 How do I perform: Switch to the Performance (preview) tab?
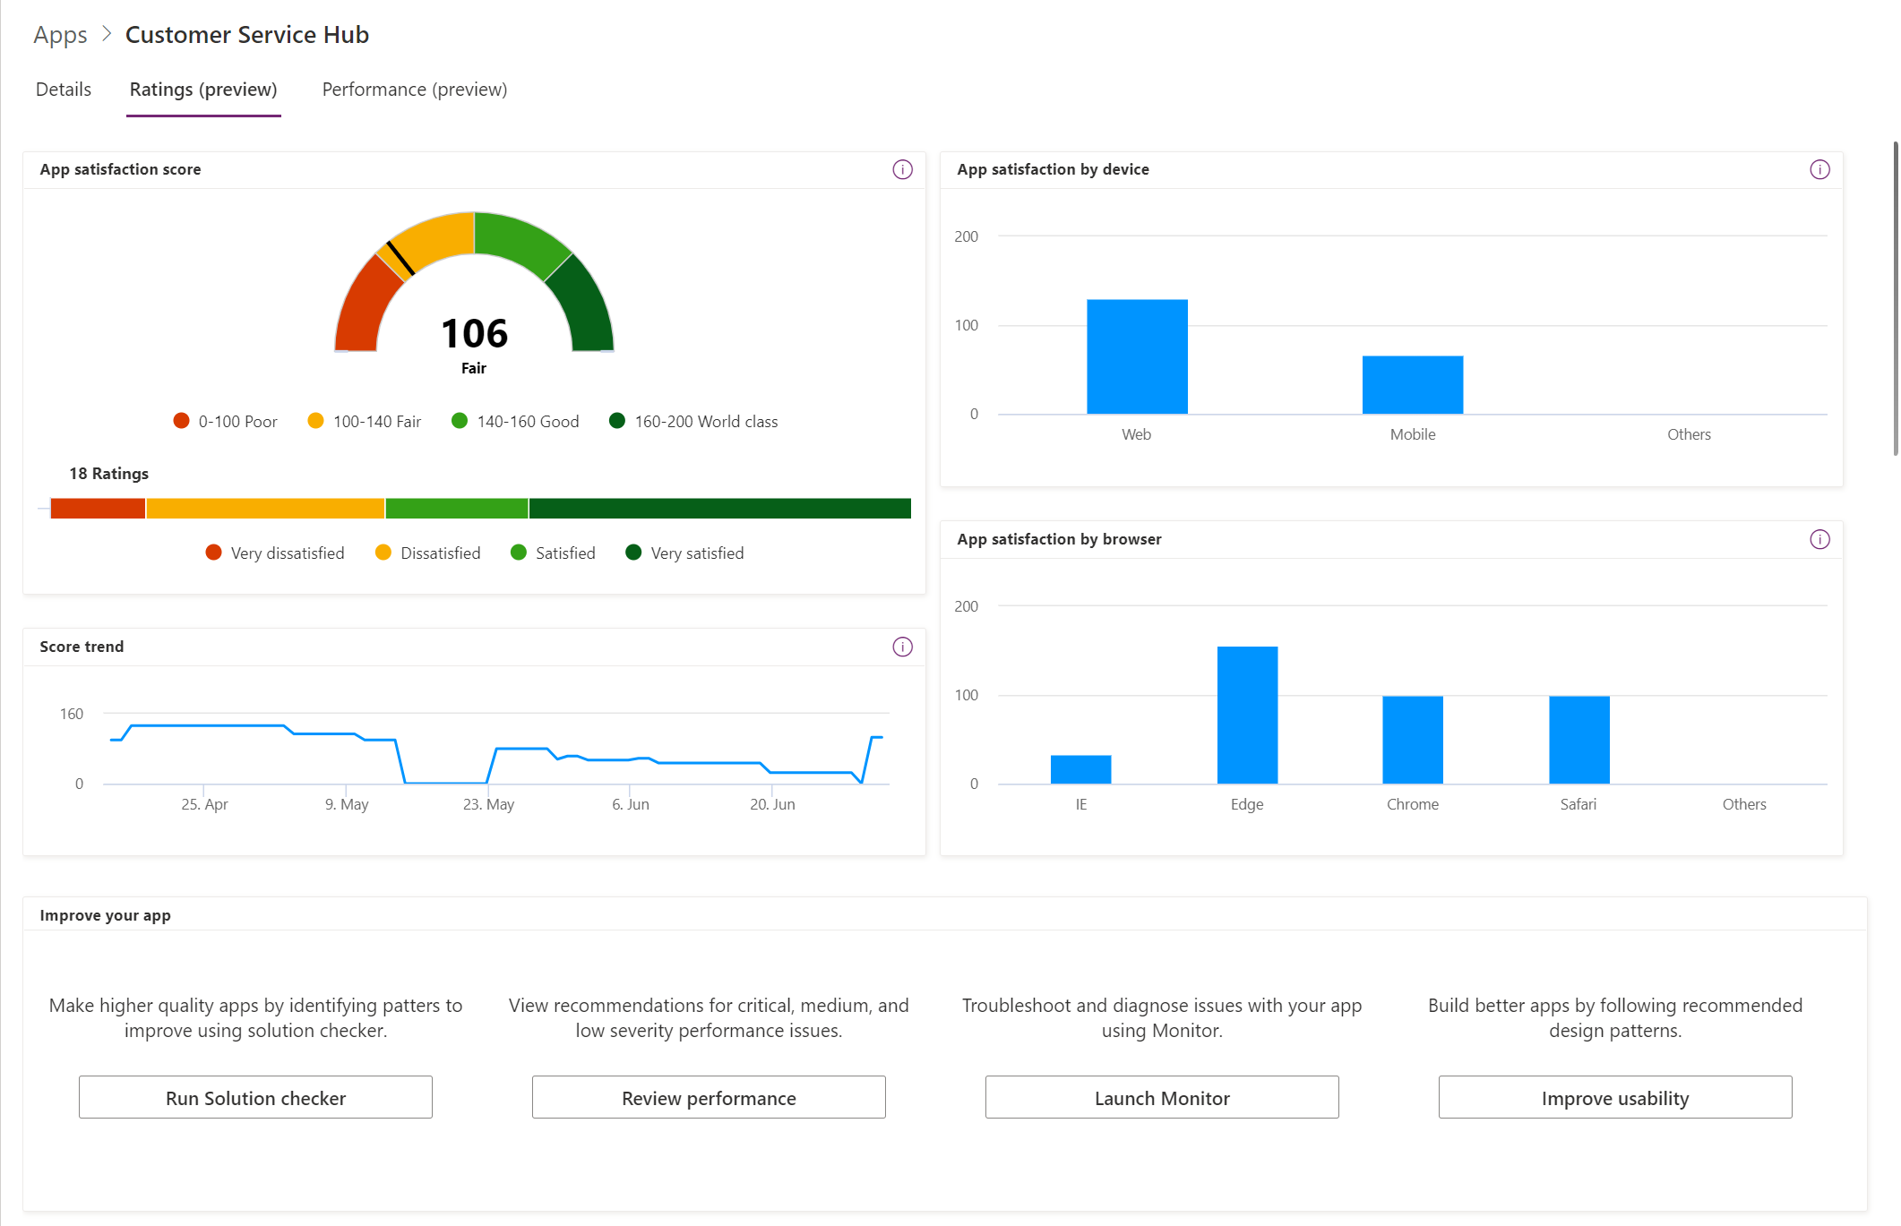pos(413,87)
